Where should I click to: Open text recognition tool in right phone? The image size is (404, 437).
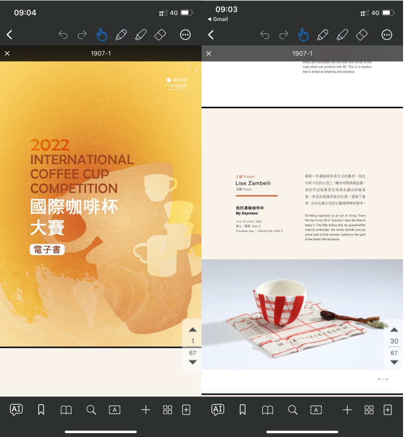pyautogui.click(x=316, y=410)
